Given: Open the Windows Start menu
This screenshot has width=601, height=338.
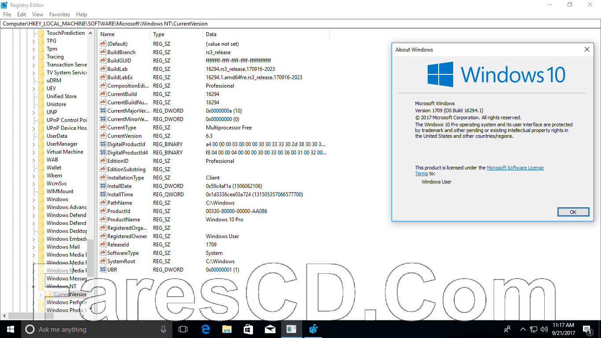Looking at the screenshot, I should [x=10, y=329].
